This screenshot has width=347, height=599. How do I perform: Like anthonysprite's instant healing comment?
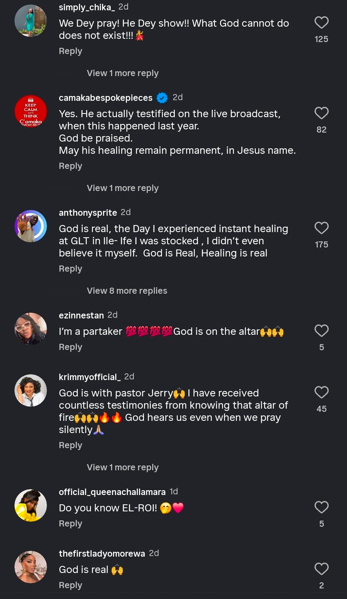tap(321, 228)
